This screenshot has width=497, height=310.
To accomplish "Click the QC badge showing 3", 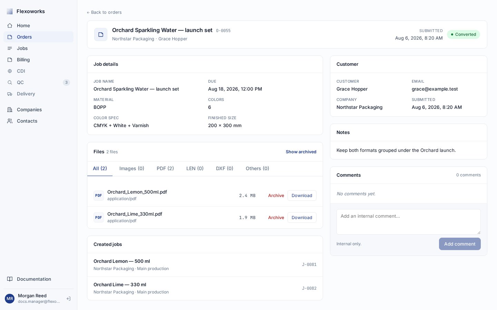I will point(66,82).
